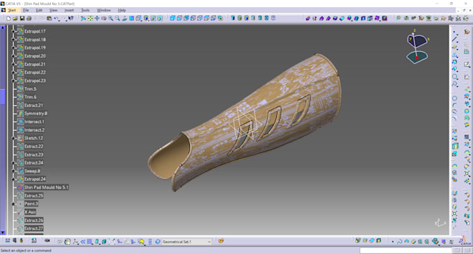Expand the Extrapol.17 tree node
Viewport: 473px width, 254px height.
click(x=13, y=31)
